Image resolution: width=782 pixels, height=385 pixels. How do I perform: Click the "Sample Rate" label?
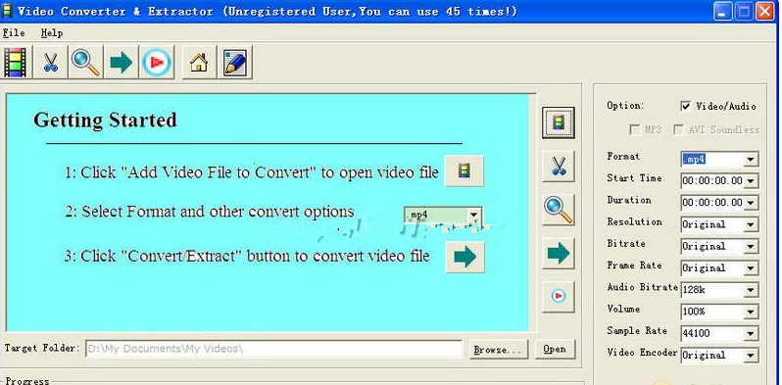[x=637, y=331]
